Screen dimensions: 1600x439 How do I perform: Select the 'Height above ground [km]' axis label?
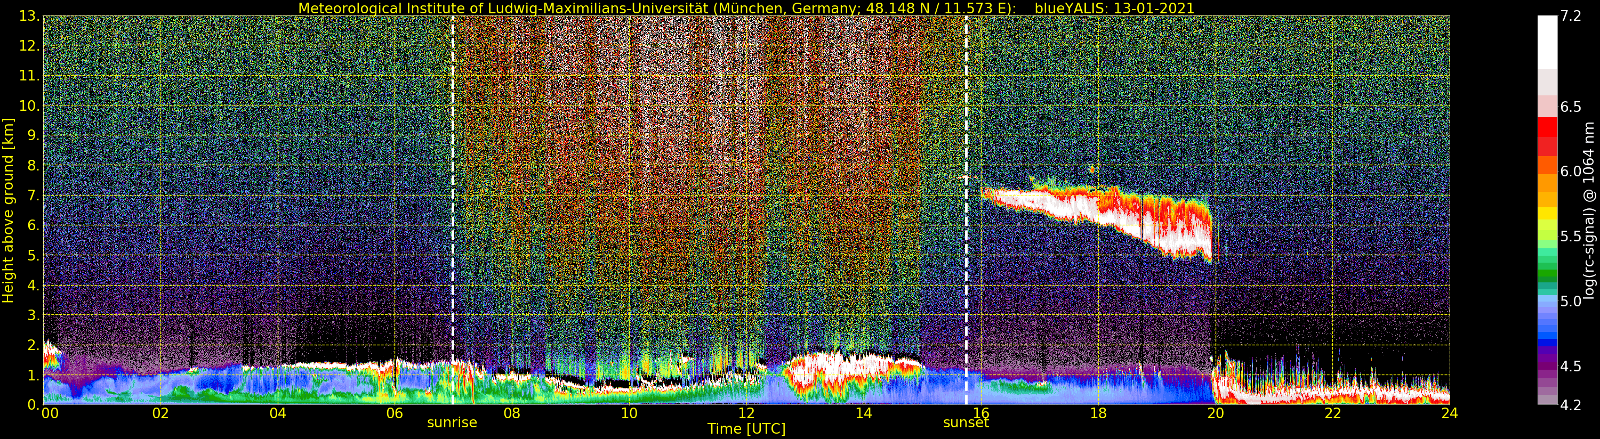click(8, 210)
